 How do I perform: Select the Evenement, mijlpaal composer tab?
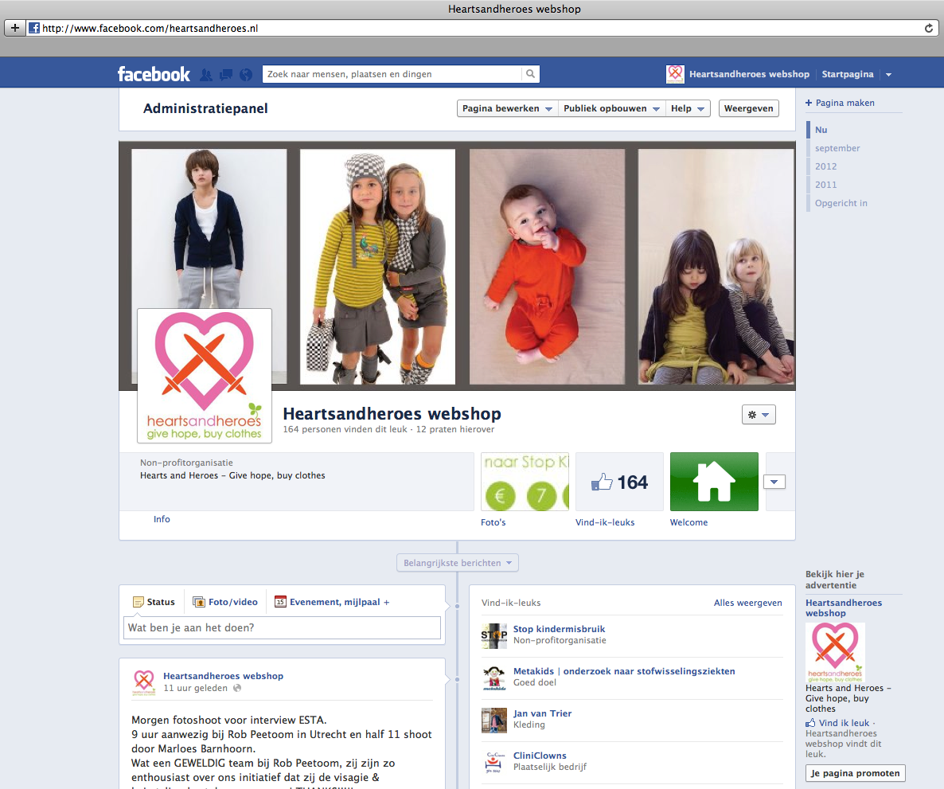[x=333, y=602]
